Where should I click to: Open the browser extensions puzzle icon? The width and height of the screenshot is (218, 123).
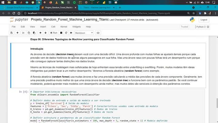[x=205, y=13]
